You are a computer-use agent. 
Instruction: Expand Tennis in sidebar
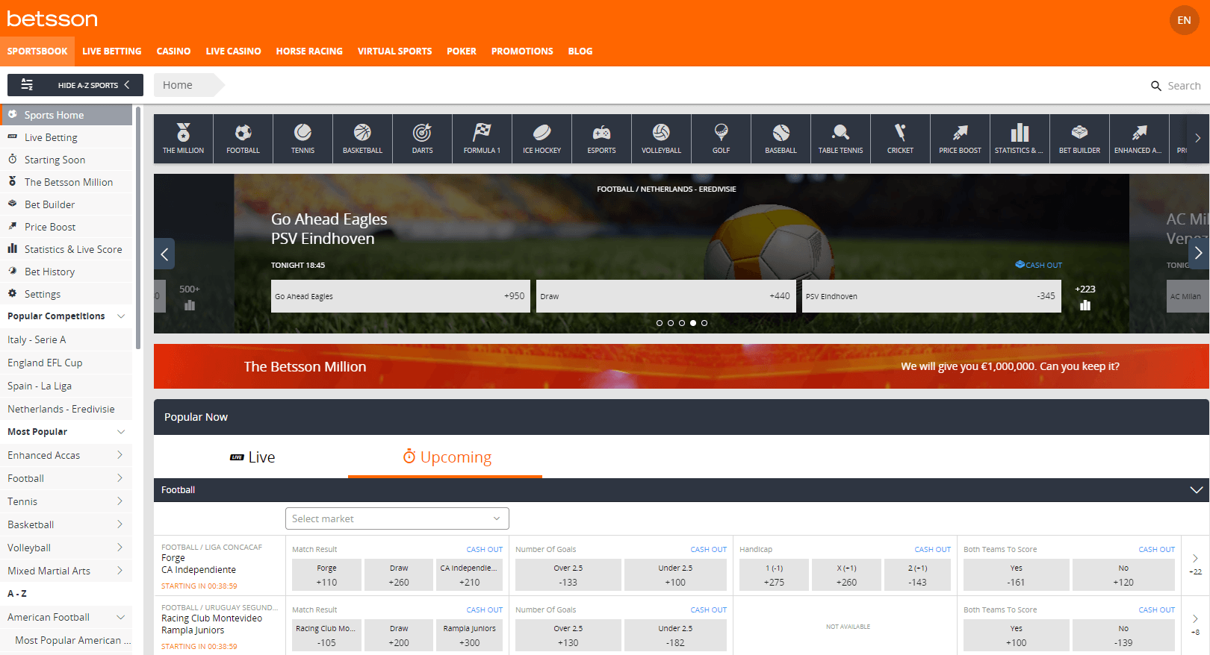[x=120, y=501]
